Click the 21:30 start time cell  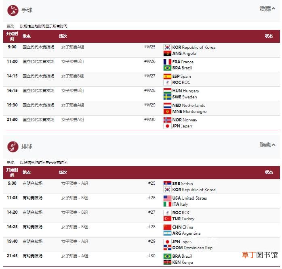[x=12, y=120]
